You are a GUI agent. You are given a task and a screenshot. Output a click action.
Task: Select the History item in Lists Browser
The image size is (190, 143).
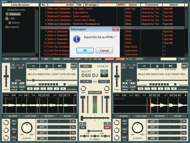click(16, 23)
